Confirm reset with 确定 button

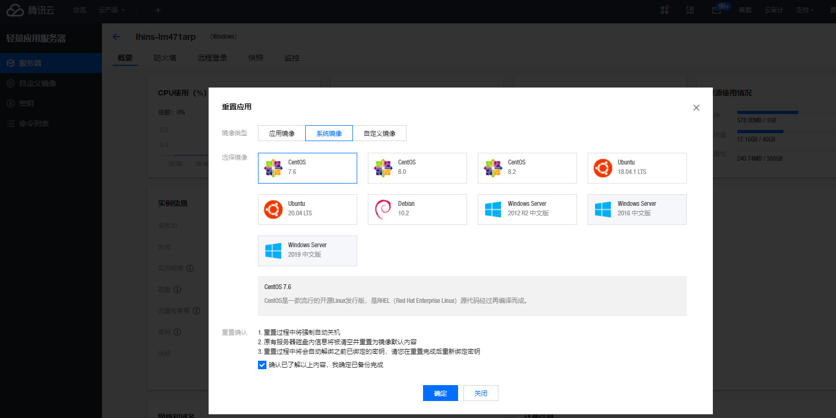coord(441,393)
